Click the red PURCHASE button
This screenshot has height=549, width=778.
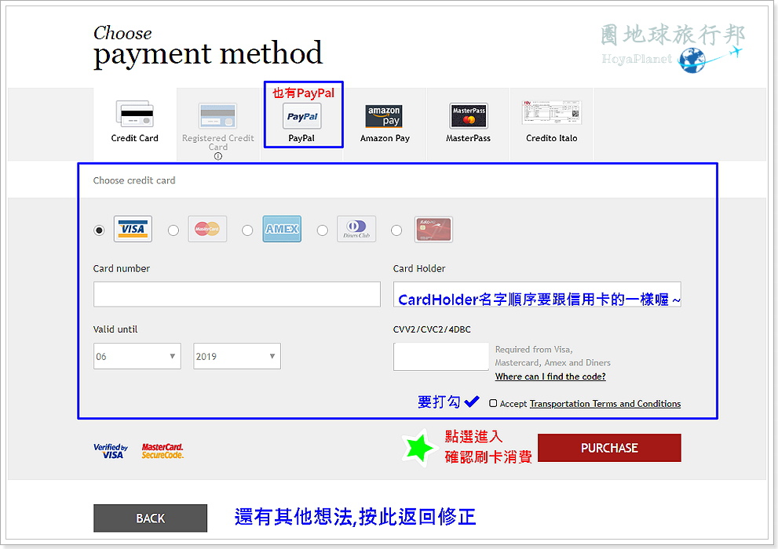pos(609,448)
